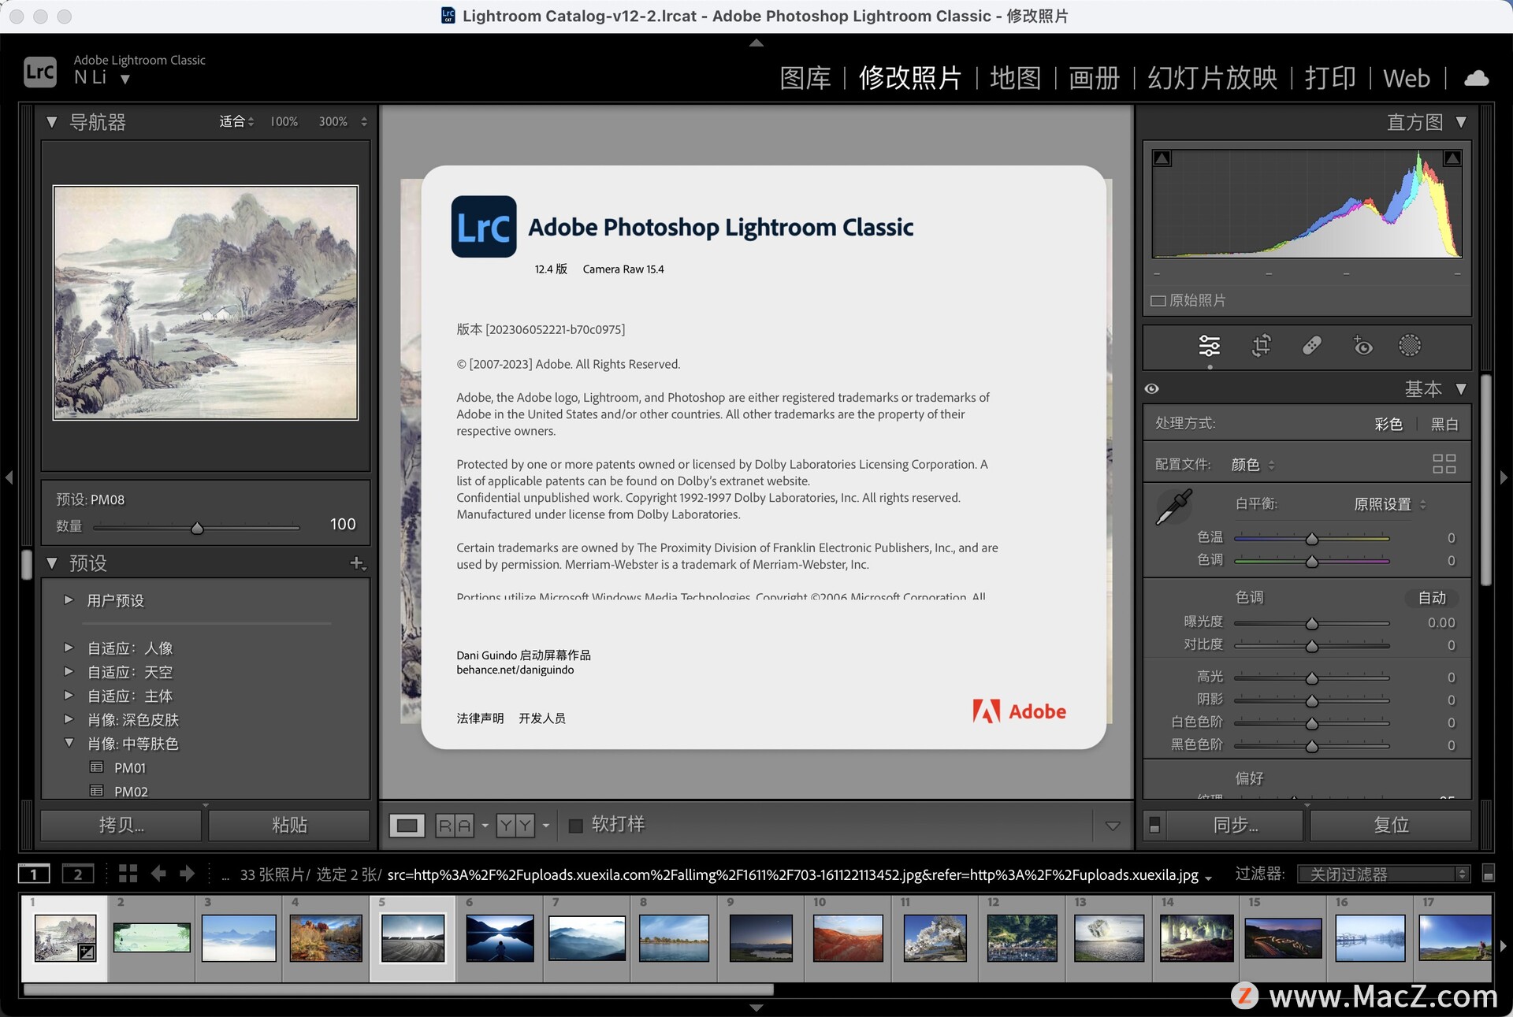Select the Crop tool

coord(1261,346)
